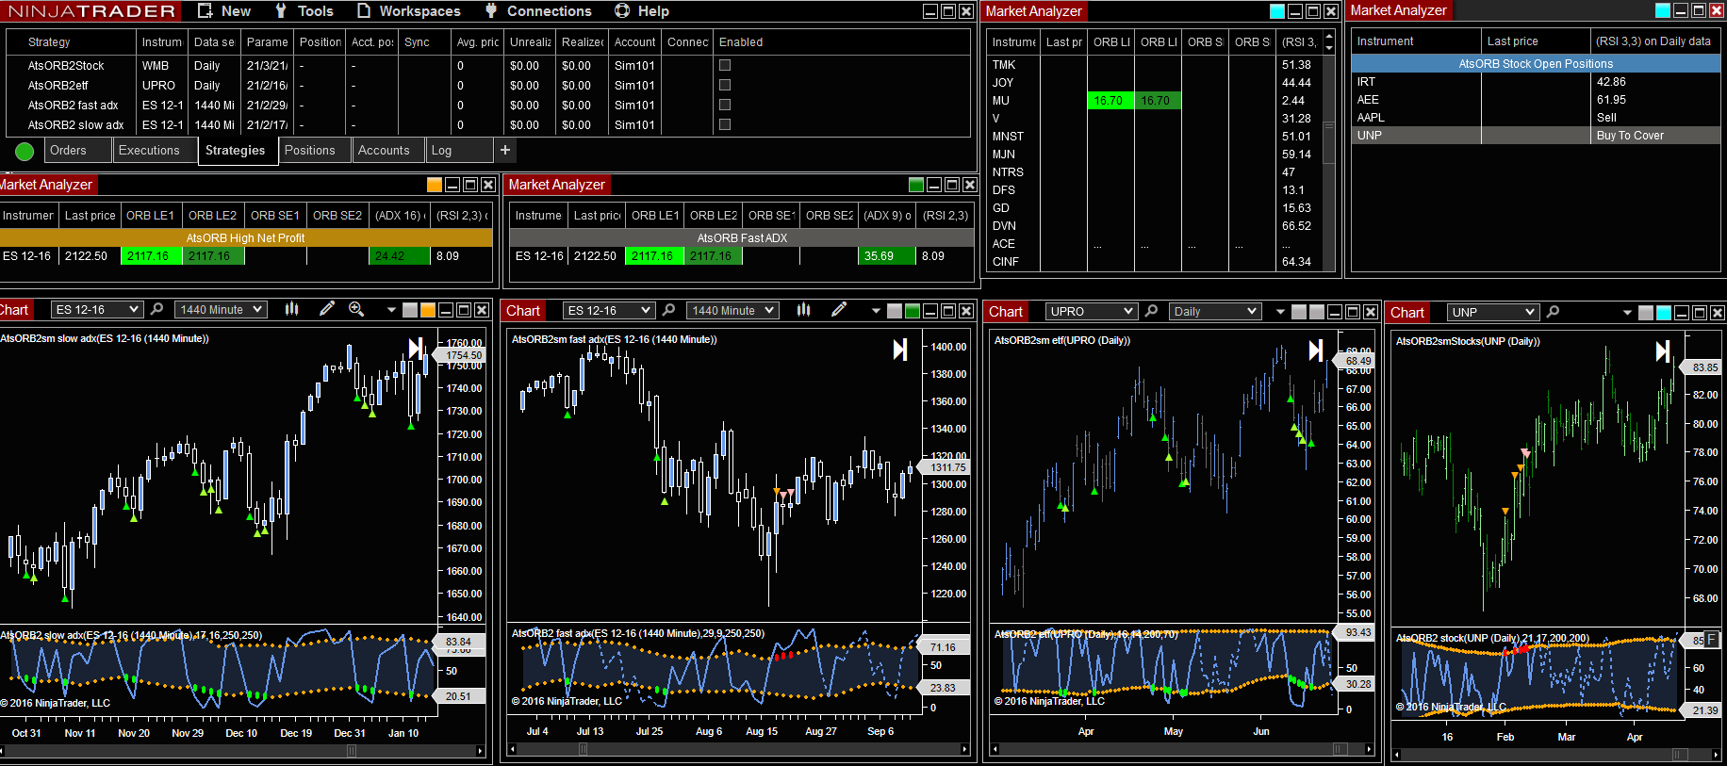Open the UNP instrument dropdown

click(x=1493, y=312)
